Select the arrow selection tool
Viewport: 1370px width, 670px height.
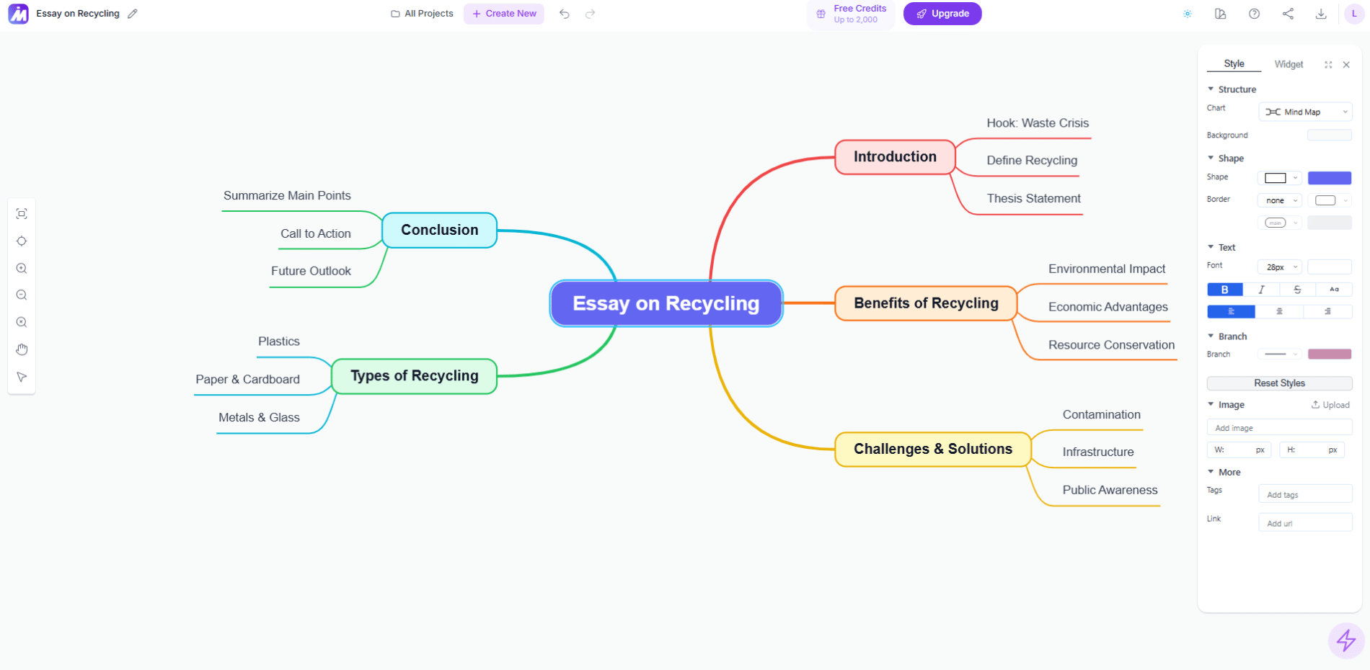tap(22, 376)
